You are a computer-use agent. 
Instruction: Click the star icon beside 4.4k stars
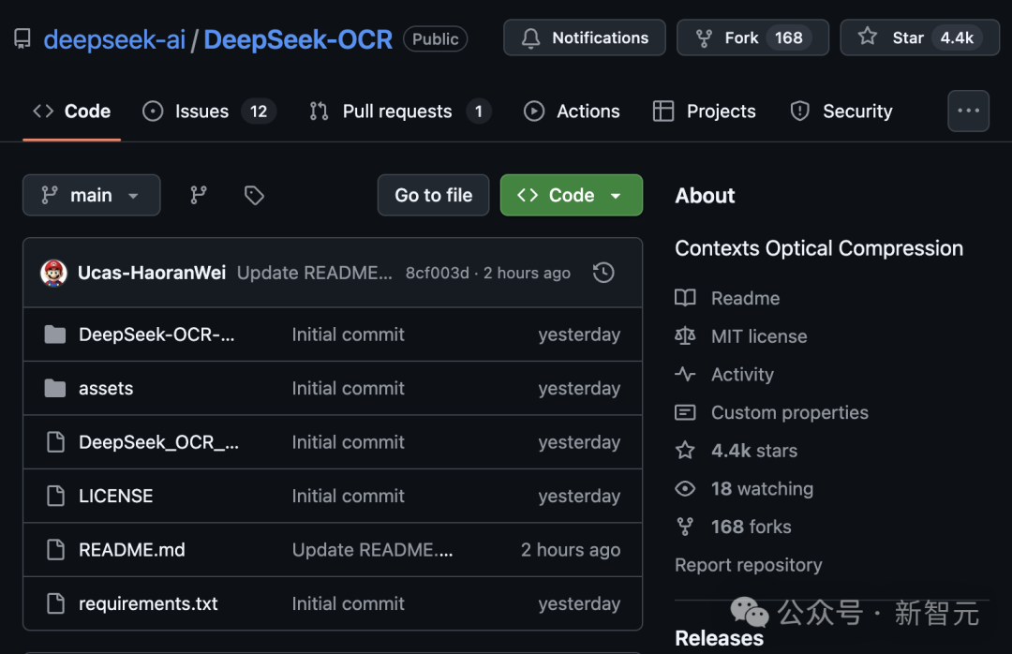click(685, 450)
